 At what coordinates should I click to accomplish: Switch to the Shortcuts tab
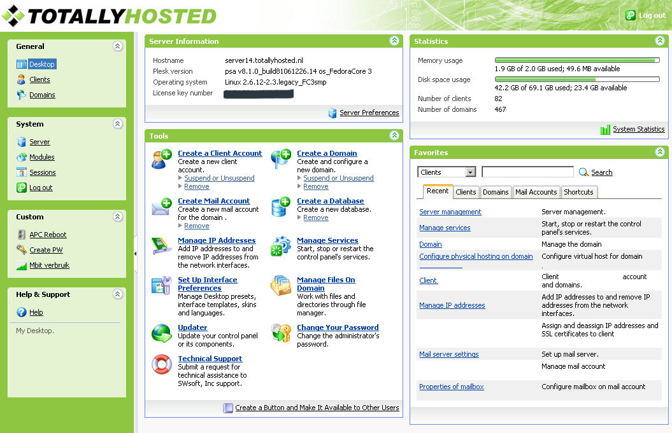(x=578, y=192)
